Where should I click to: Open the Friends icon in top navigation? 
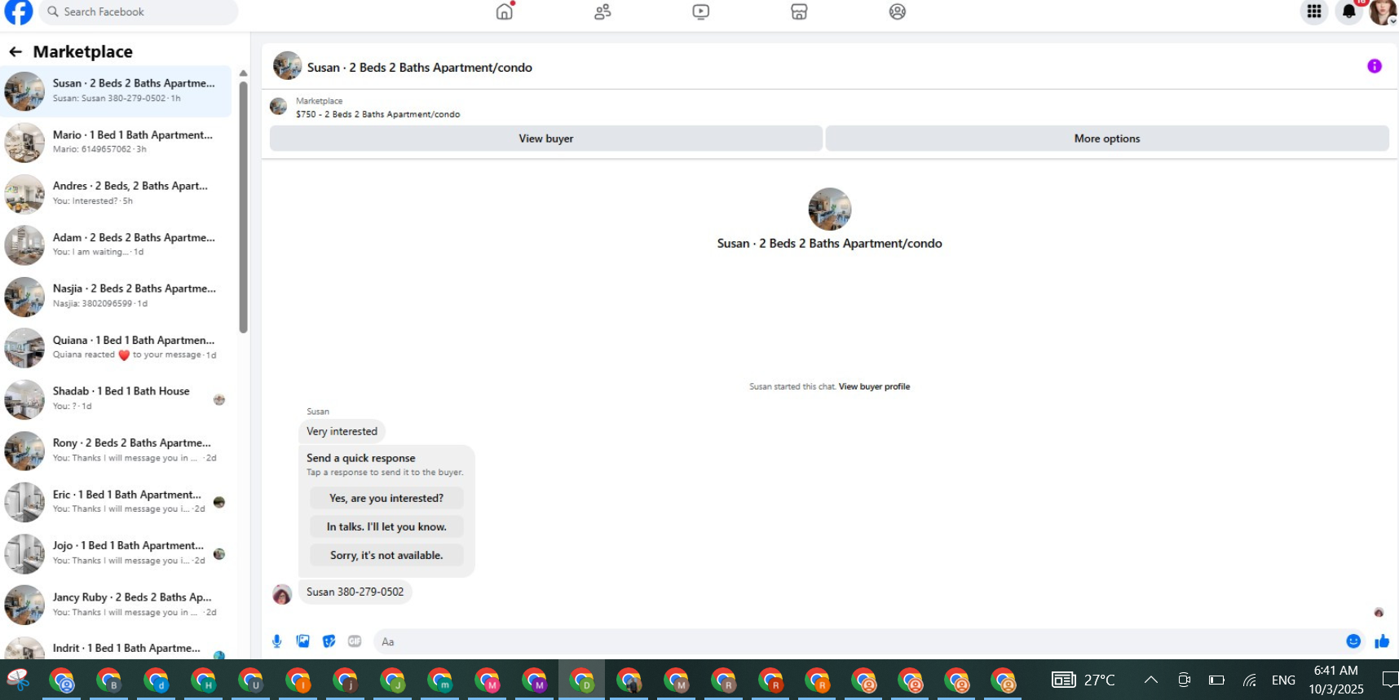coord(602,11)
